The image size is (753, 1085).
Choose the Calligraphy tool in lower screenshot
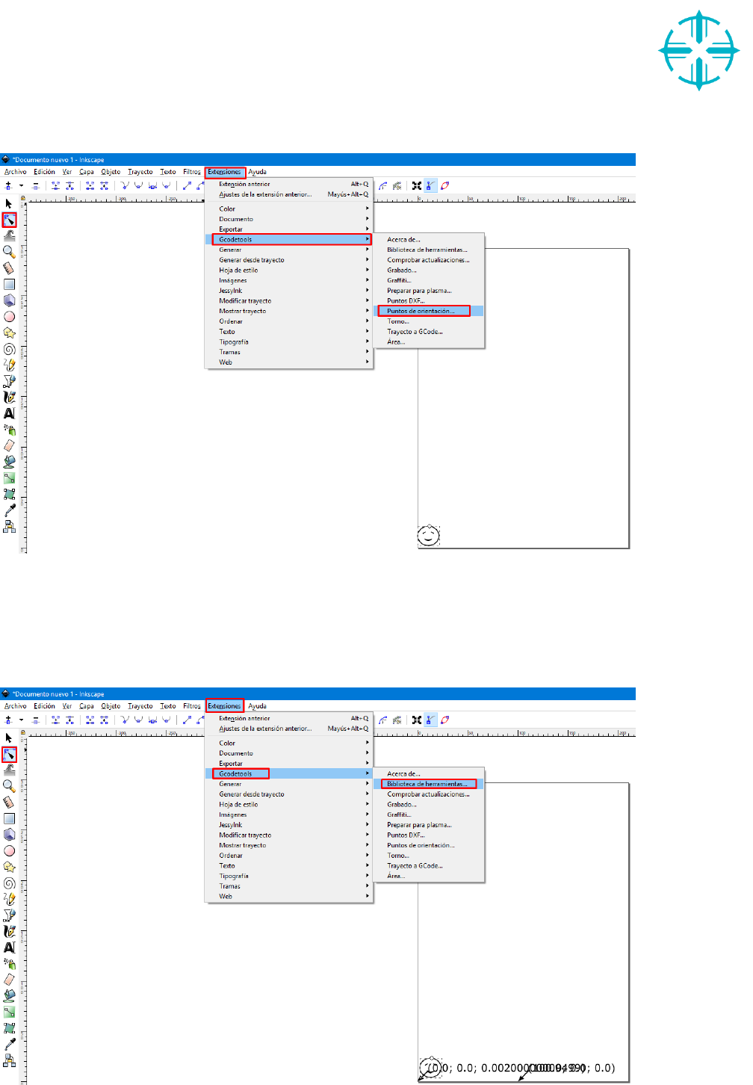coord(9,931)
